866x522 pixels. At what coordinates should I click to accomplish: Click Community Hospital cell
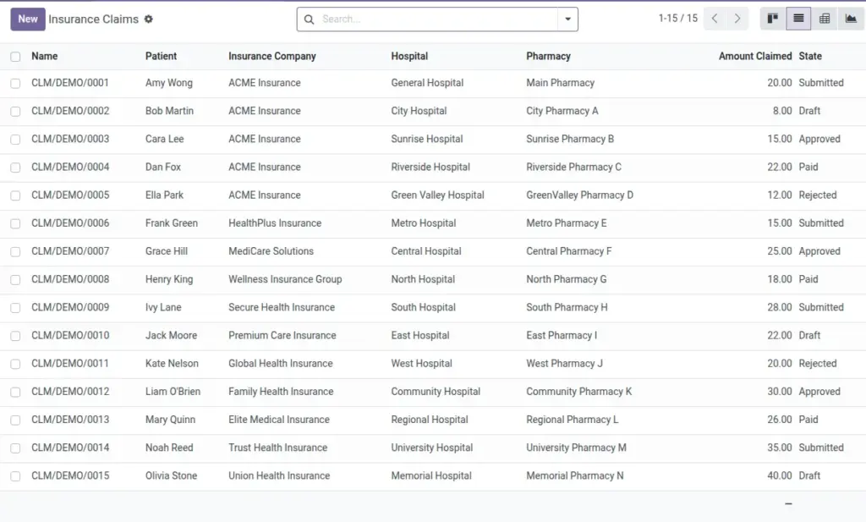(436, 391)
